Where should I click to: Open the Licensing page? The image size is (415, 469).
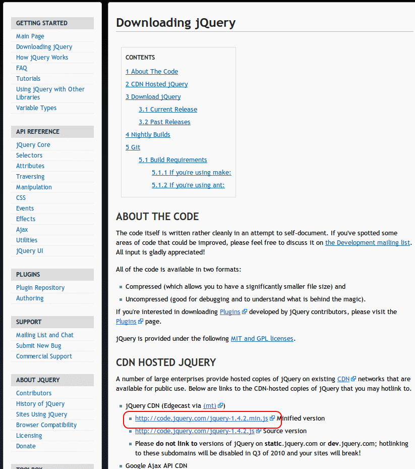pyautogui.click(x=29, y=436)
